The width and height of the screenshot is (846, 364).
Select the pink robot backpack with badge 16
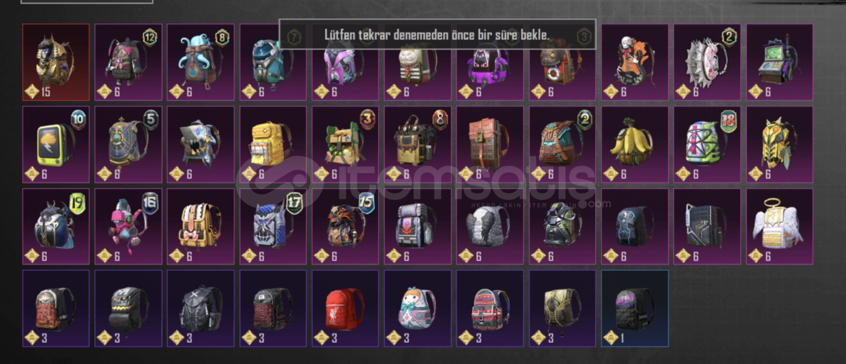point(128,227)
